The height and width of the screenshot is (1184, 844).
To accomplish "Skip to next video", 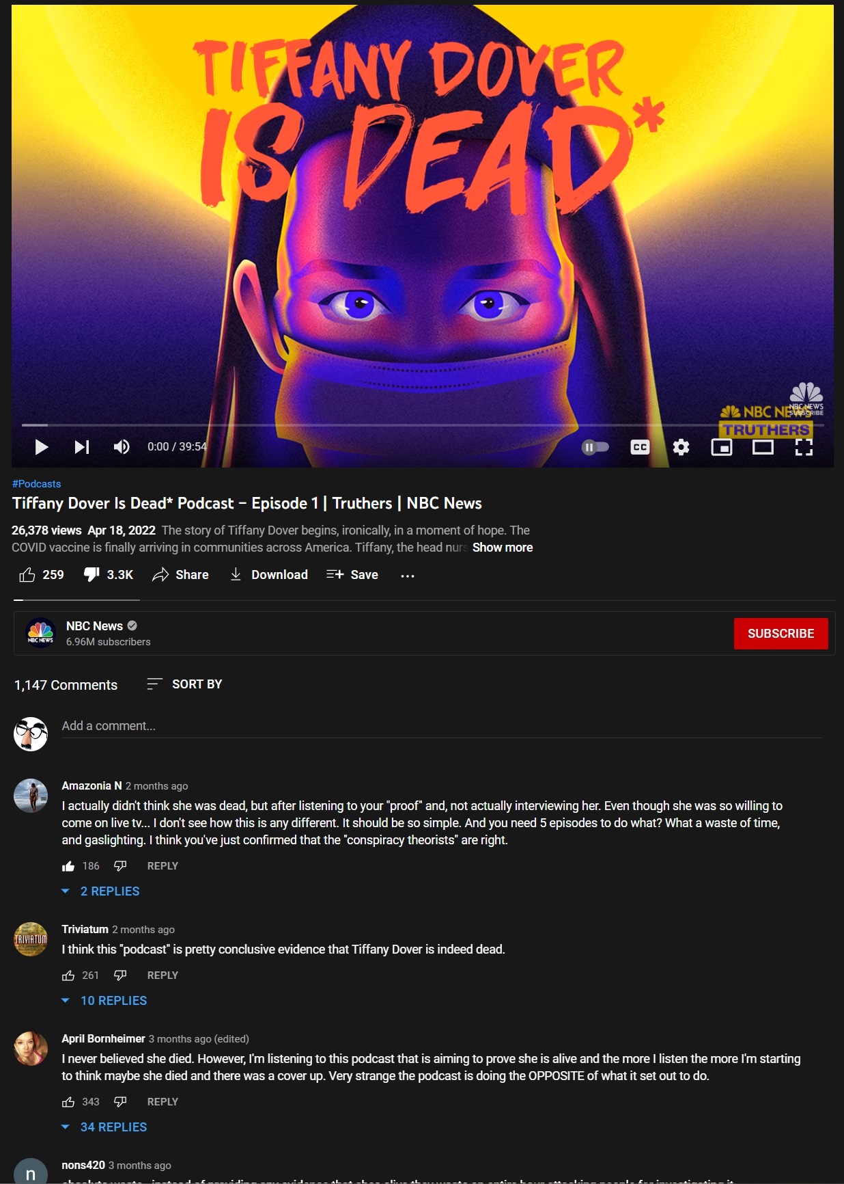I will [82, 447].
